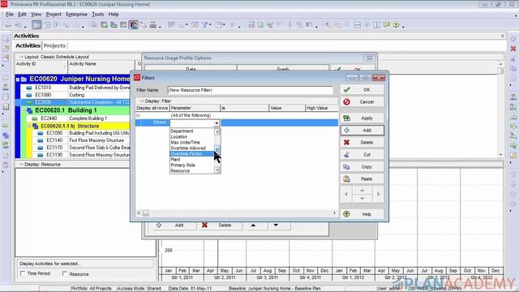This screenshot has height=292, width=519.
Task: Select Primary Role in the parameter list
Action: click(x=192, y=165)
